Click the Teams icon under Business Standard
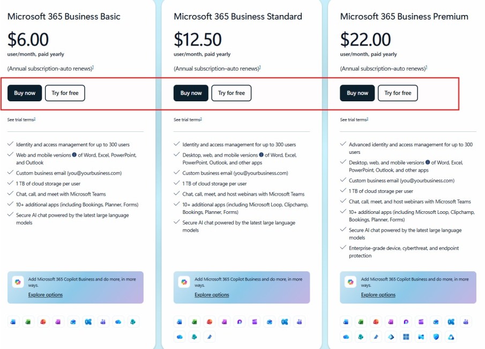Image resolution: width=485 pixels, height=349 pixels. point(299,322)
